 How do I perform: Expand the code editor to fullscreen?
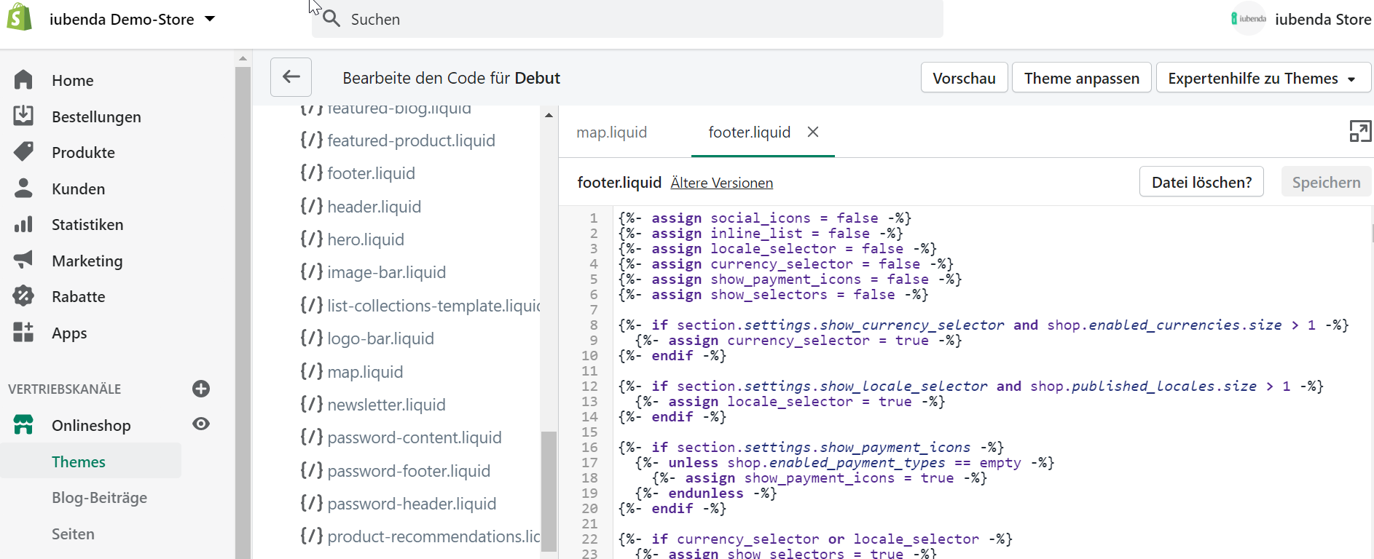point(1359,131)
